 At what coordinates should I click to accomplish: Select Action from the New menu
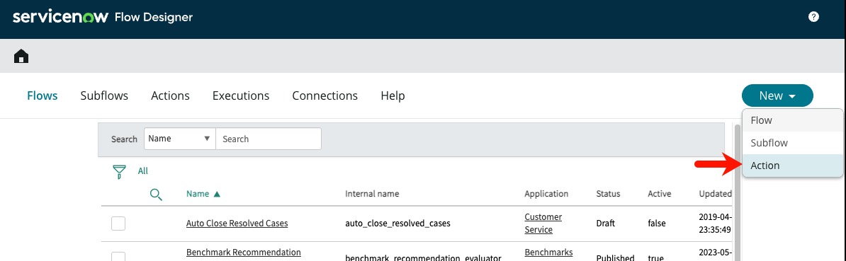tap(792, 166)
